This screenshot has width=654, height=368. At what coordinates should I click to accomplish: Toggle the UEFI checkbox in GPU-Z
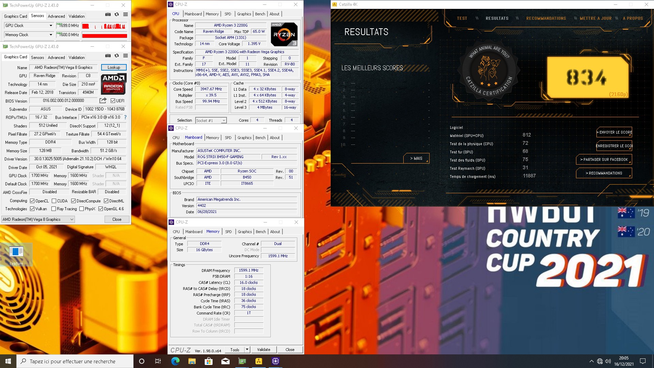[113, 101]
